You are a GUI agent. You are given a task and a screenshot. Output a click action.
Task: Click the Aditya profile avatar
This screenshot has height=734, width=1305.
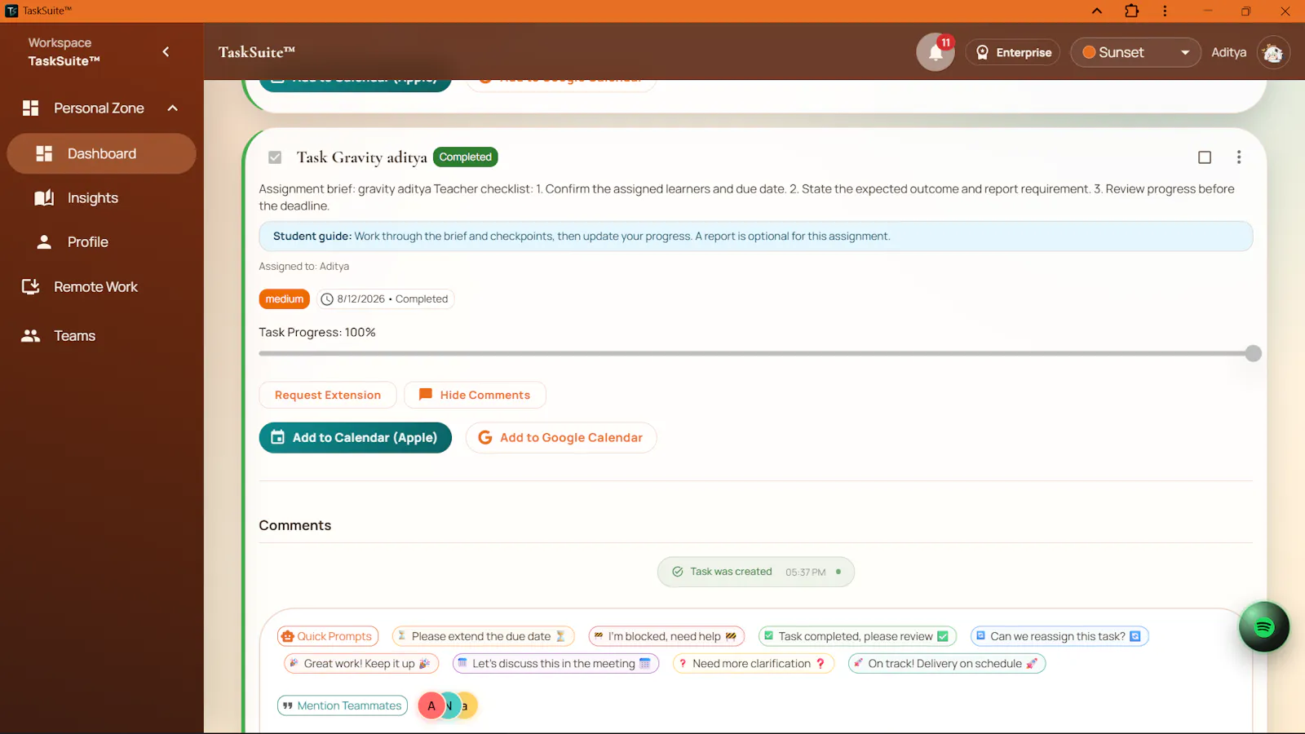[x=1273, y=53]
